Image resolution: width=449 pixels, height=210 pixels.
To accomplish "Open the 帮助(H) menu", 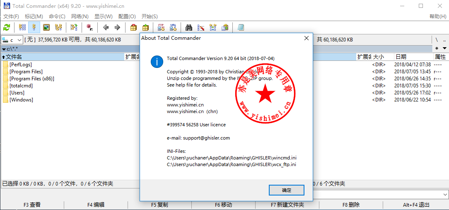I will [438, 16].
